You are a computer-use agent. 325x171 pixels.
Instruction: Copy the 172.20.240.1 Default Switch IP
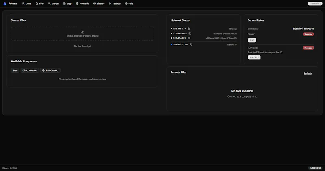[x=190, y=33]
